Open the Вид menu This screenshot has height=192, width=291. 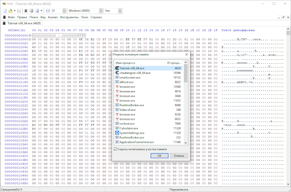click(x=43, y=17)
